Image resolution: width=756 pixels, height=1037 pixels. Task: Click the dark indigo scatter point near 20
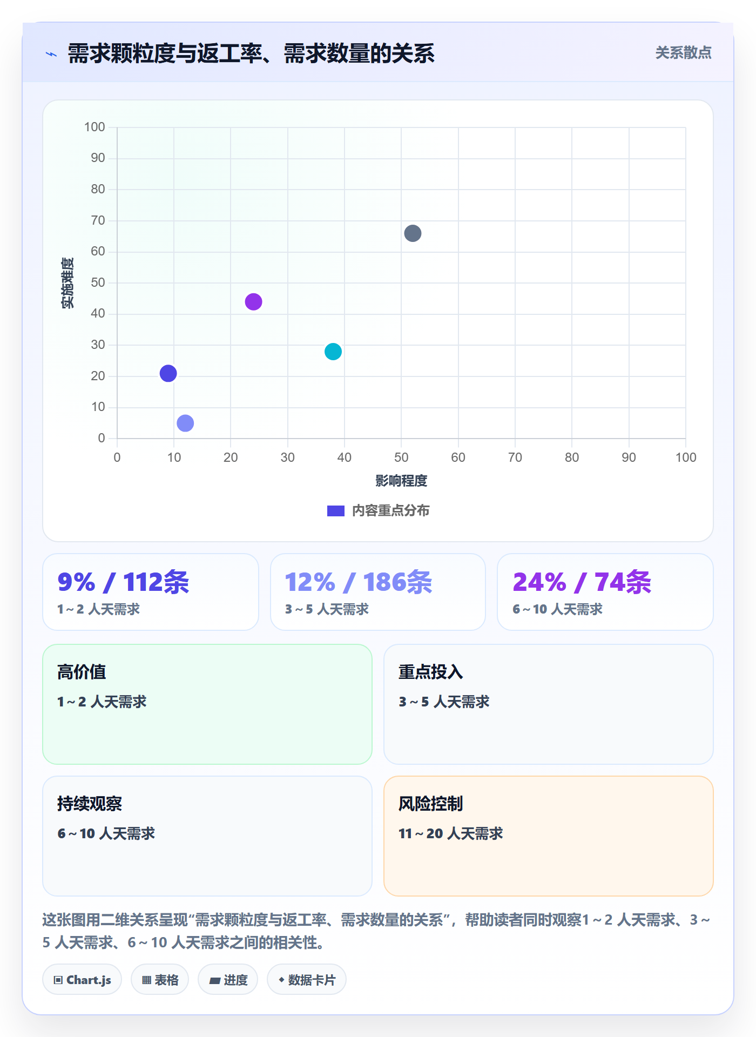[168, 373]
